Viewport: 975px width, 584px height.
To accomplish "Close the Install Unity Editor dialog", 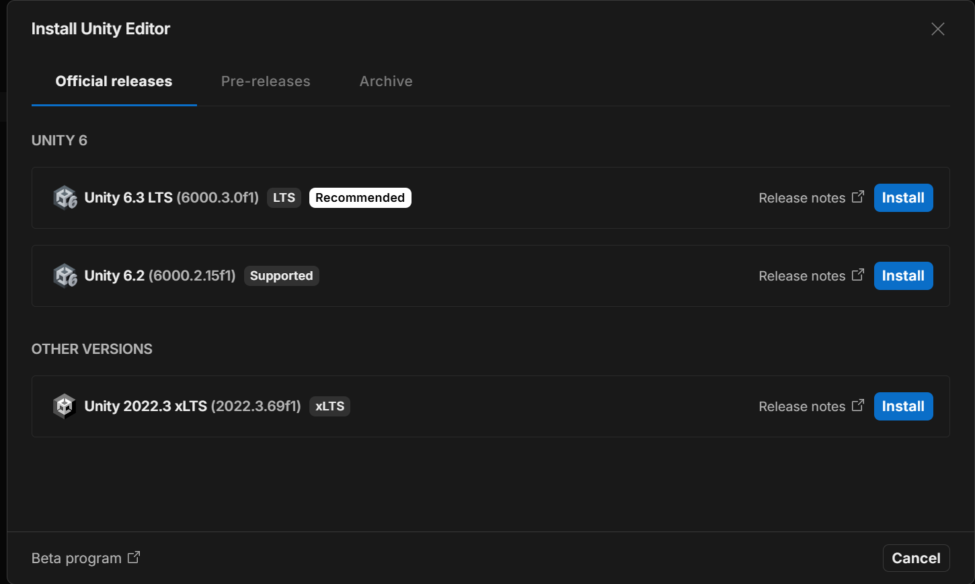I will tap(937, 29).
